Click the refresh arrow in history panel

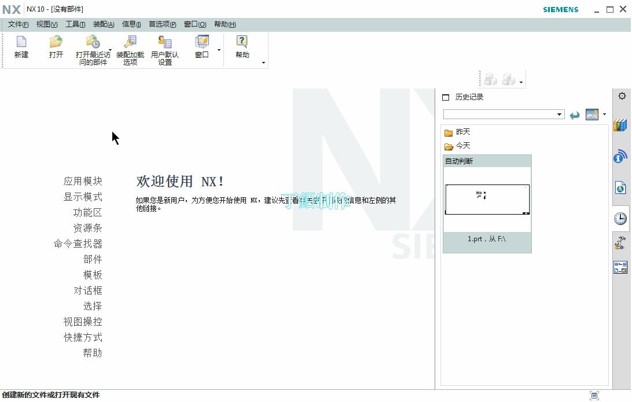click(x=575, y=114)
